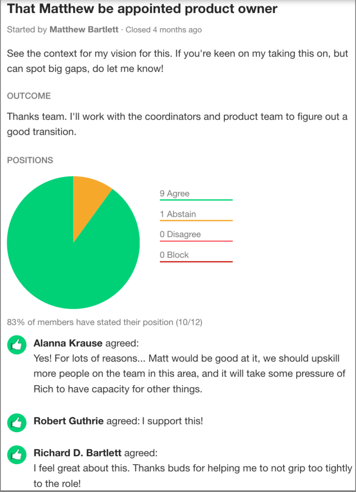This screenshot has height=492, width=356.
Task: Select the "1 Abstain" legend entry
Action: [x=178, y=214]
